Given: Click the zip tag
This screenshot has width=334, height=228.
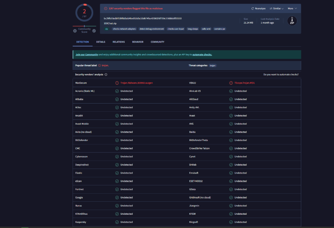Looking at the screenshot, I should point(107,29).
